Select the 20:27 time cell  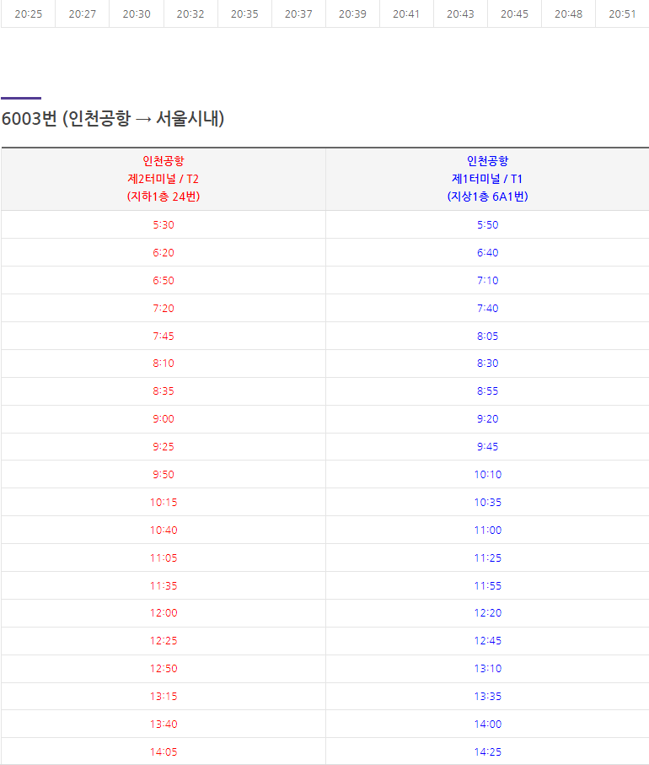pyautogui.click(x=83, y=13)
